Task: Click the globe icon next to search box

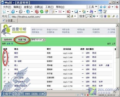Action: click(94, 16)
